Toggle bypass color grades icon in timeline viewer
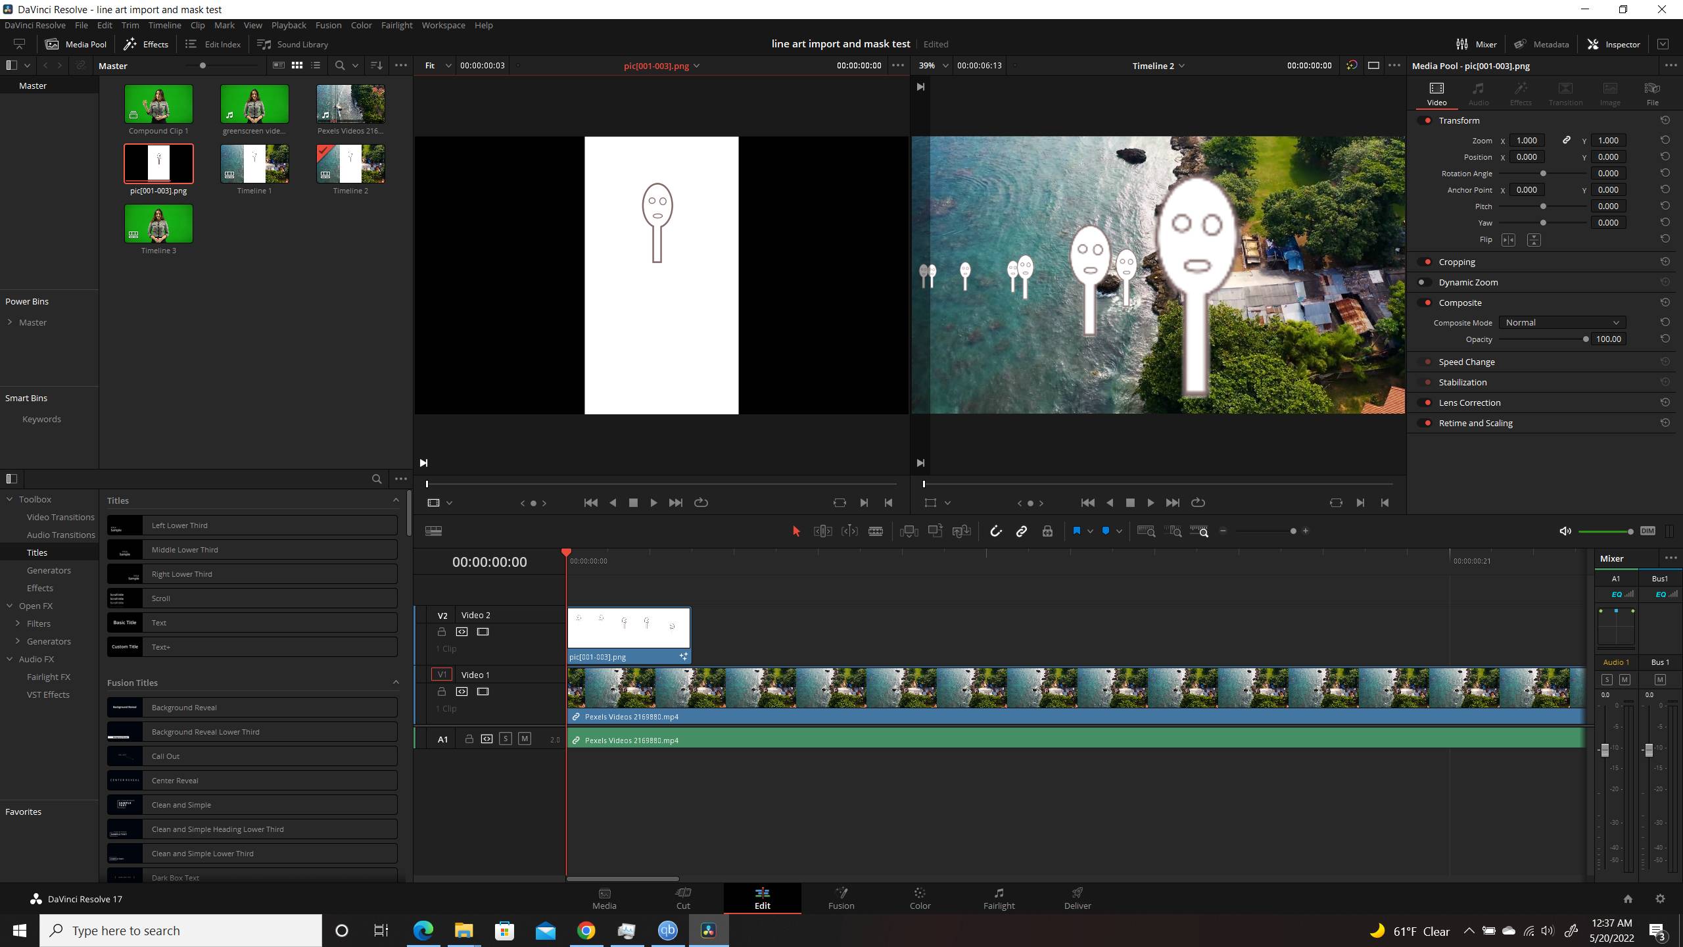This screenshot has height=947, width=1683. click(x=1352, y=66)
